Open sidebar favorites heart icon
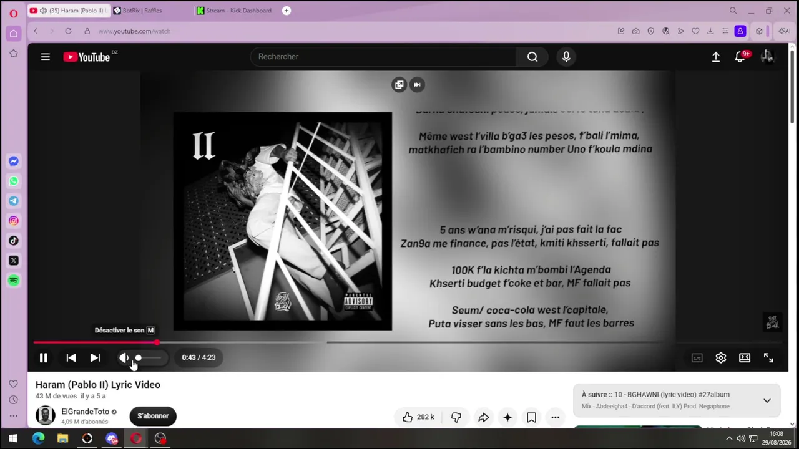Viewport: 799px width, 449px height. (x=13, y=384)
